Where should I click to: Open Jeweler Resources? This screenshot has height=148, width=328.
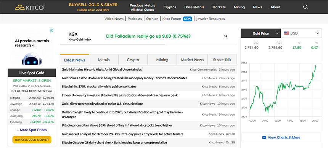click(211, 19)
